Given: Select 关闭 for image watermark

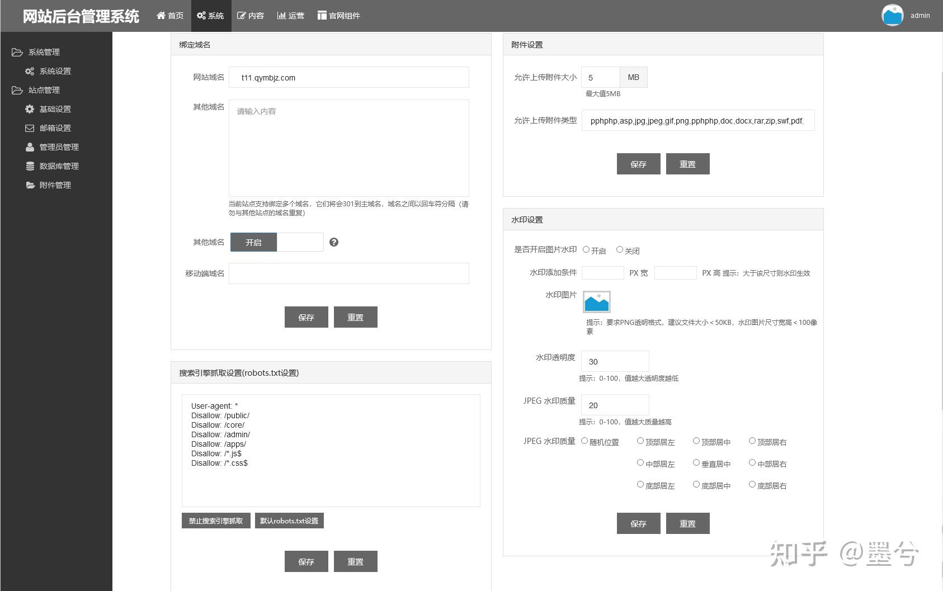Looking at the screenshot, I should coord(620,250).
